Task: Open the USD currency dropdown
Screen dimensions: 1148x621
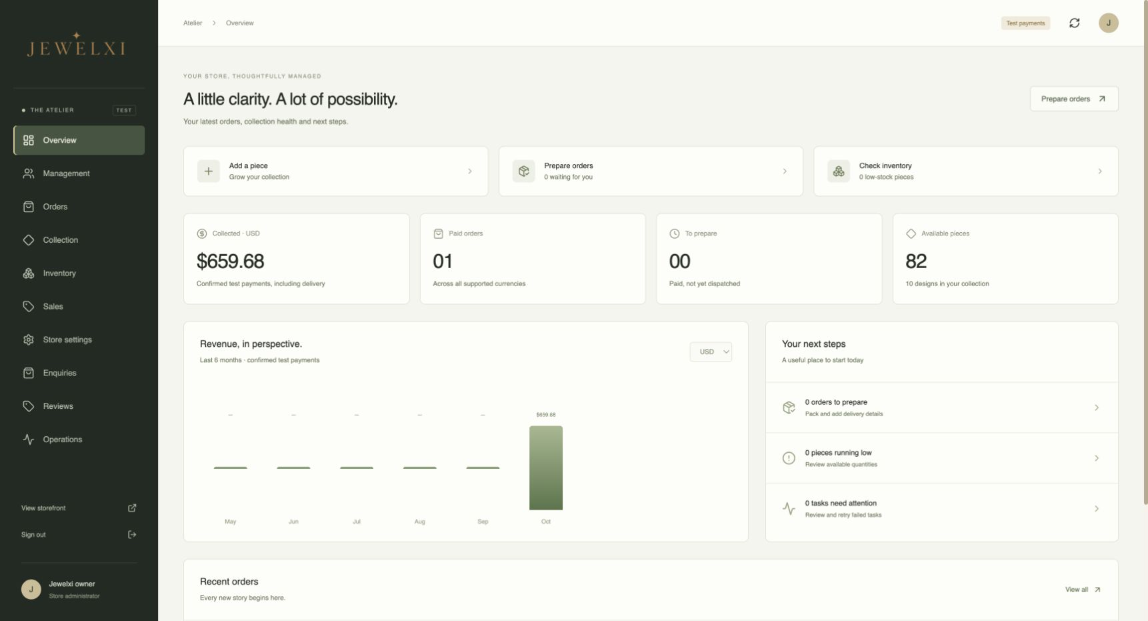Action: tap(711, 352)
